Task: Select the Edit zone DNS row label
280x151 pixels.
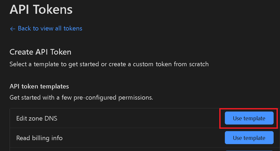Action: click(x=37, y=118)
